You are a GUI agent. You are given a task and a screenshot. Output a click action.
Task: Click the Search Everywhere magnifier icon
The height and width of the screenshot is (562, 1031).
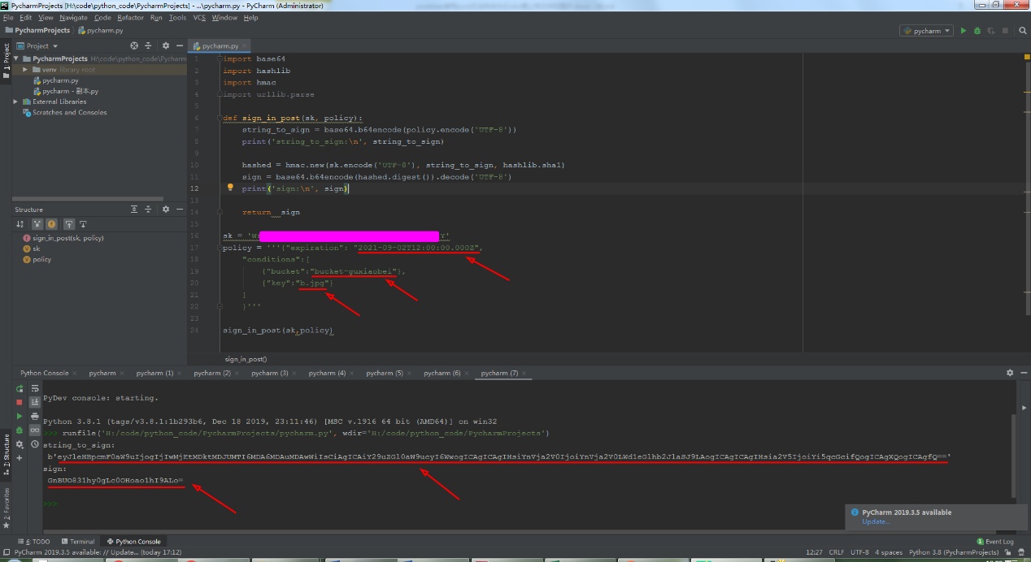(1022, 31)
